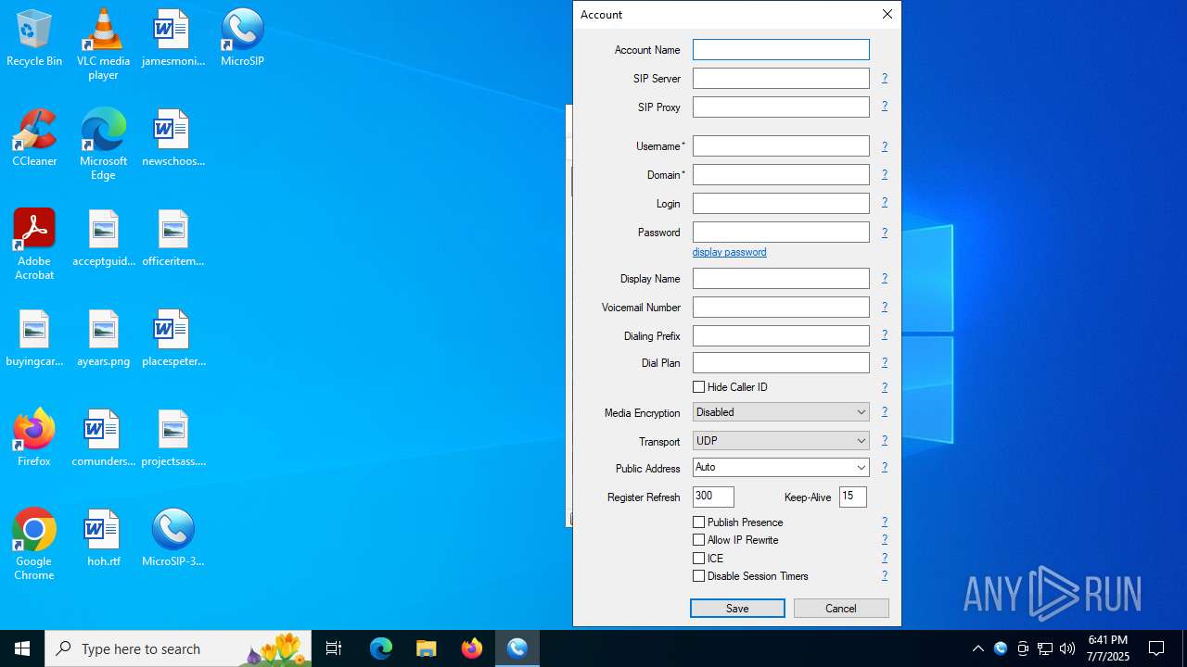Click into the SIP Proxy field
The image size is (1187, 667).
pos(781,107)
